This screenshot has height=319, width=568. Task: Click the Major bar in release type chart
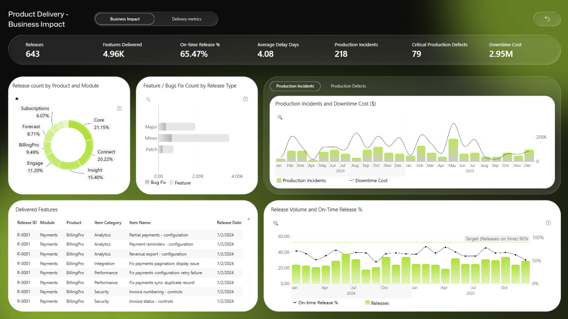[177, 127]
